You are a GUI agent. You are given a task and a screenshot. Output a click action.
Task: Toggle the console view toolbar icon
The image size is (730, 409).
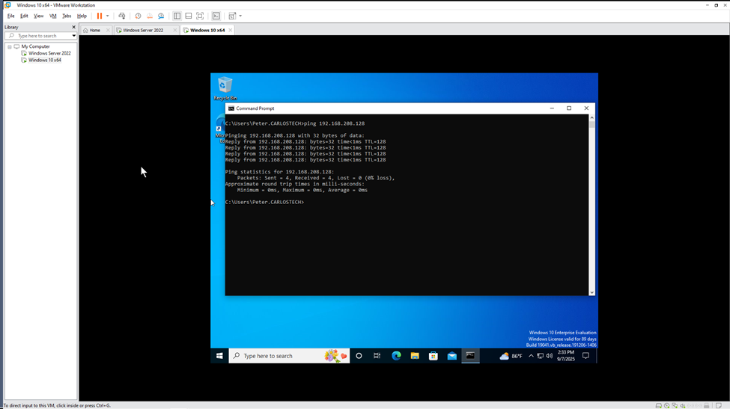click(216, 16)
